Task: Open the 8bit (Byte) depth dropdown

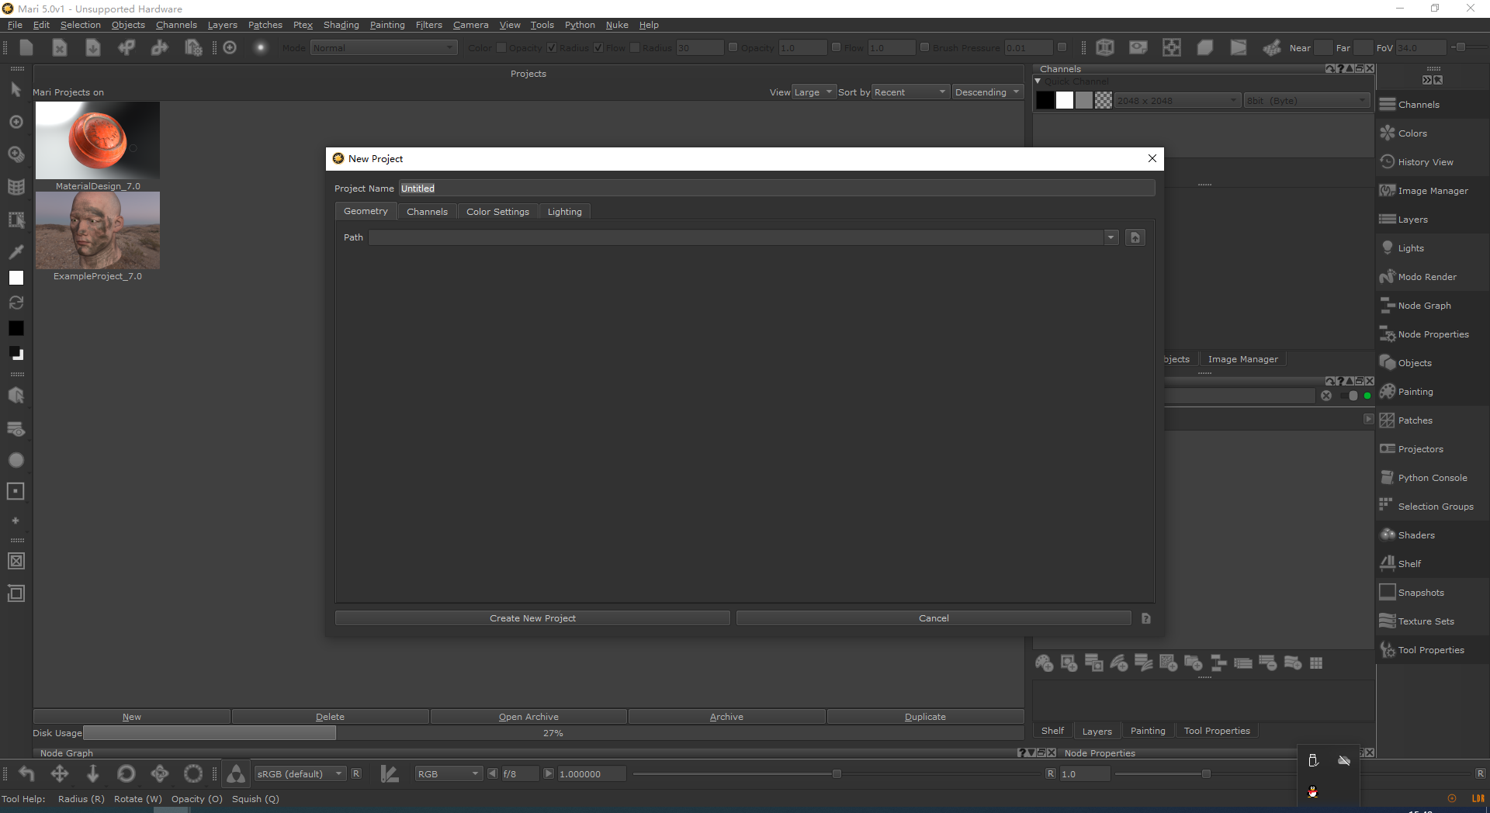Action: [x=1306, y=101]
